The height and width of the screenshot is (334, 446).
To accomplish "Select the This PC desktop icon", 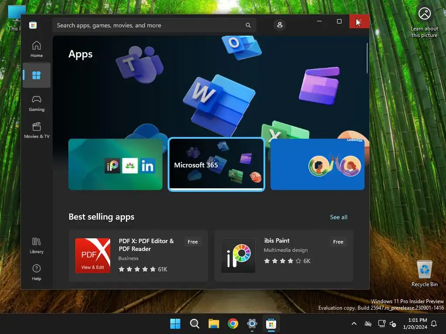I will 14,18.
